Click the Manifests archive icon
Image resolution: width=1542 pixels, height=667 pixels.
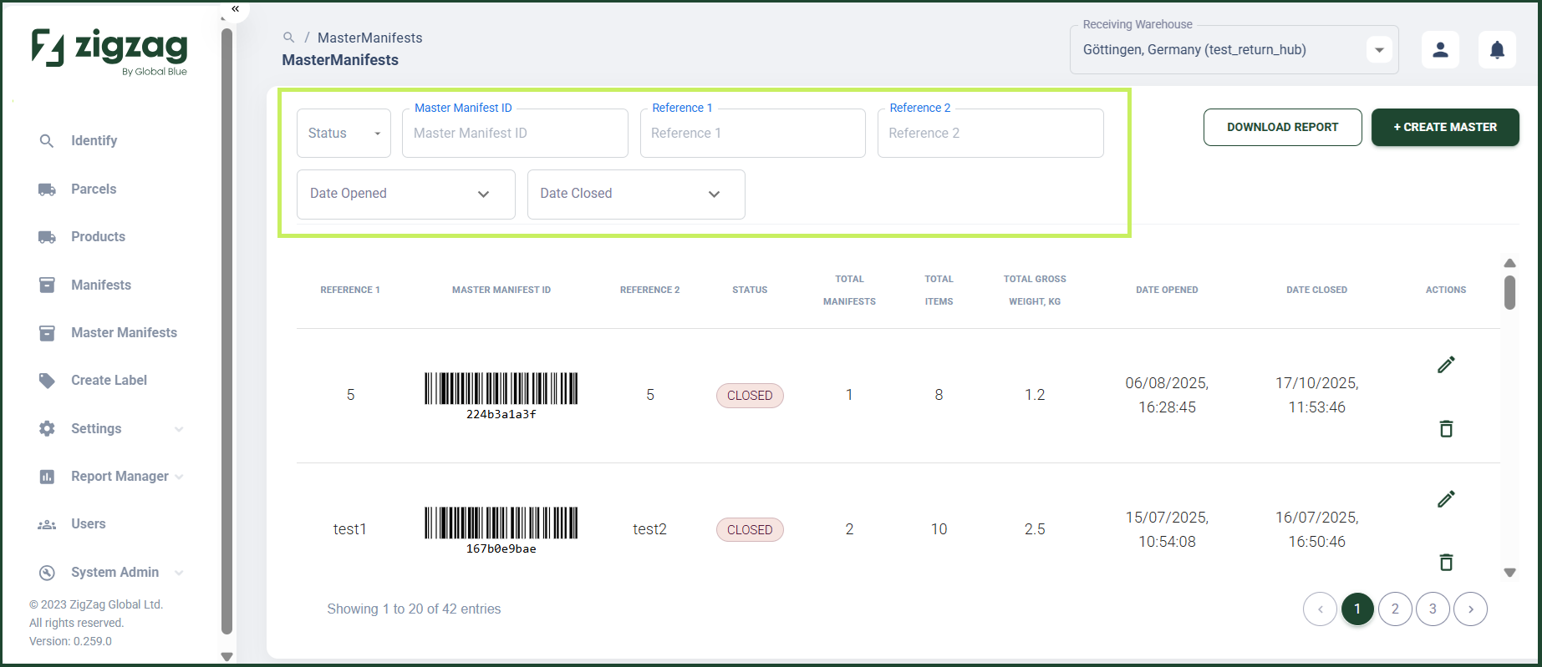click(47, 285)
